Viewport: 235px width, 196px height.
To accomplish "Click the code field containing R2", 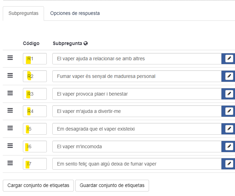I will pos(35,76).
